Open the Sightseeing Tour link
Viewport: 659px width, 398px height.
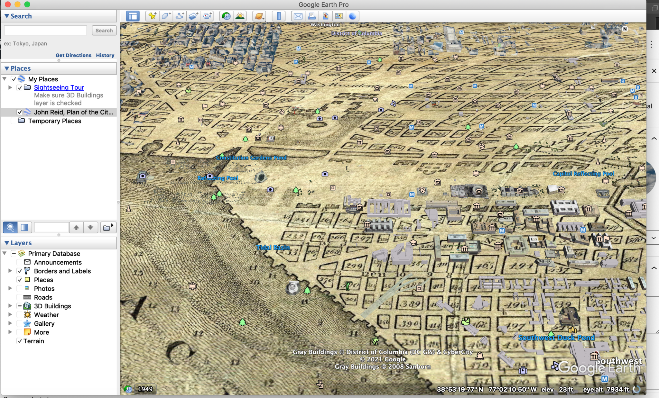tap(59, 87)
